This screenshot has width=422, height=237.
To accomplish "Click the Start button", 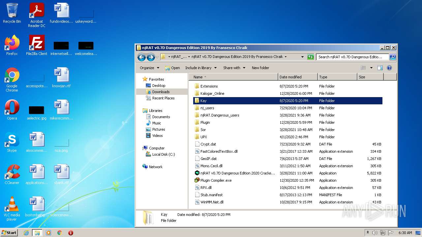I will pyautogui.click(x=9, y=233).
